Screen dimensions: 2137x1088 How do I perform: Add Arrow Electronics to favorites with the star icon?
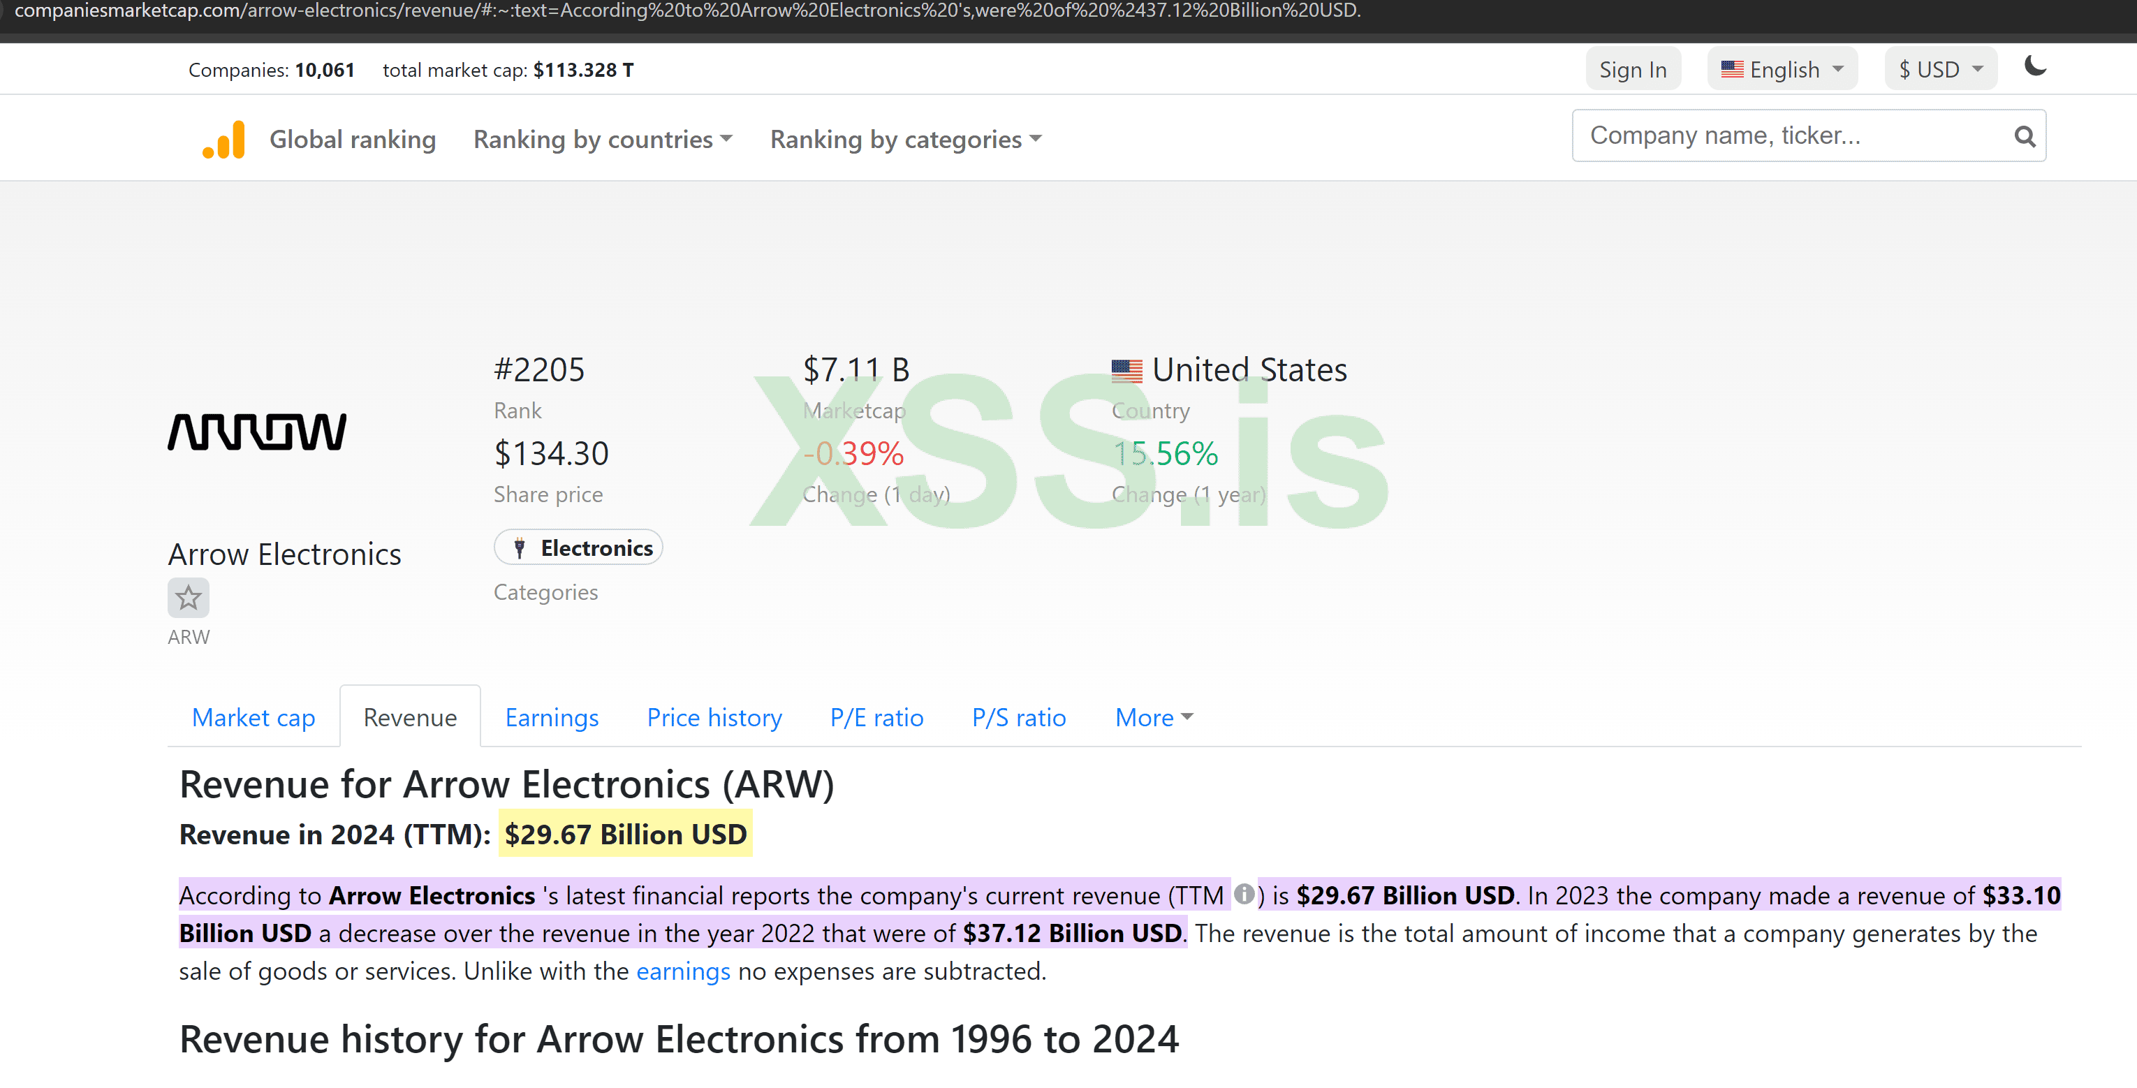(x=189, y=598)
